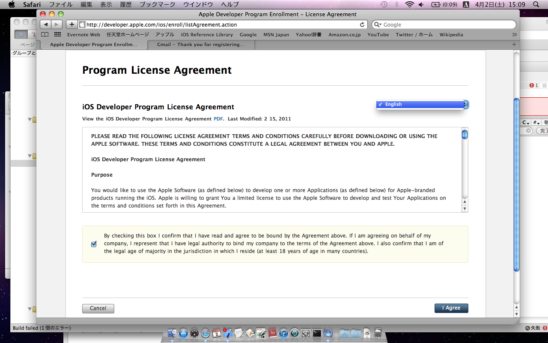
Task: Open the Twitter / ホーム bookmark
Action: click(414, 35)
